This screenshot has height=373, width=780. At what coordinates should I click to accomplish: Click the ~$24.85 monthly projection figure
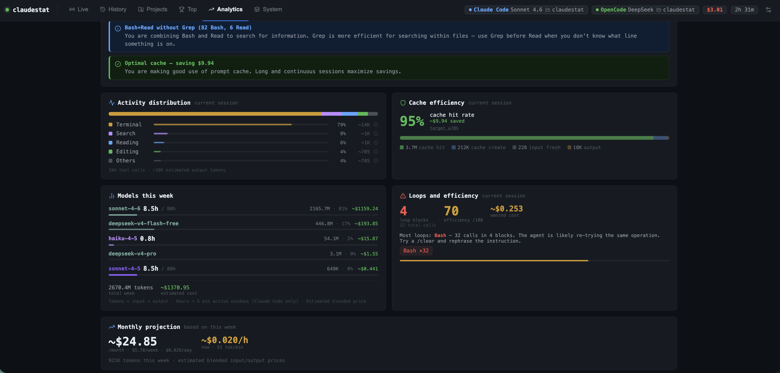133,341
